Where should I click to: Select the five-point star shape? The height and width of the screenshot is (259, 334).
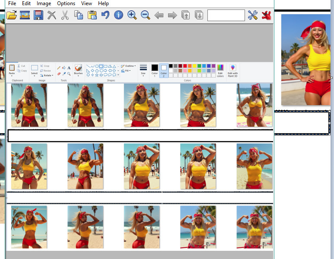(x=97, y=75)
